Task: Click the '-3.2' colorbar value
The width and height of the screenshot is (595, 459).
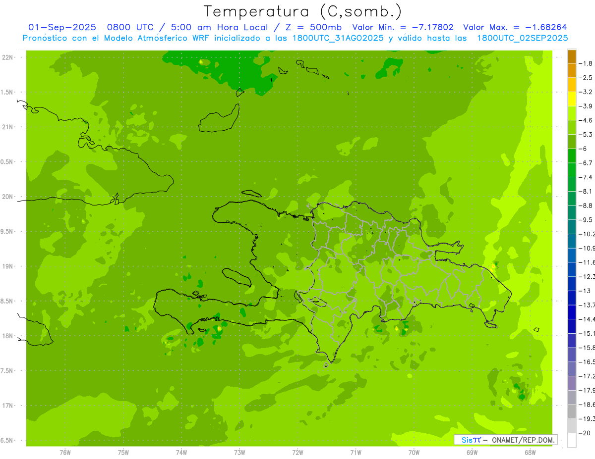Action: pos(586,92)
